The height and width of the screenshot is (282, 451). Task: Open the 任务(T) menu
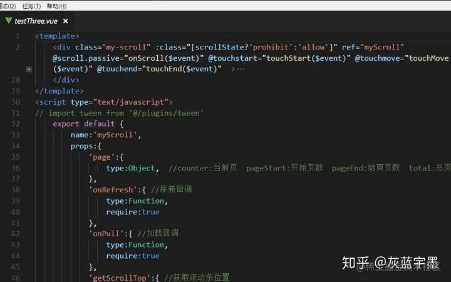(31, 6)
